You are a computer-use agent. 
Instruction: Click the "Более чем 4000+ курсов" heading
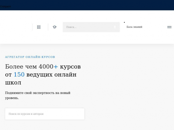[x=43, y=67]
